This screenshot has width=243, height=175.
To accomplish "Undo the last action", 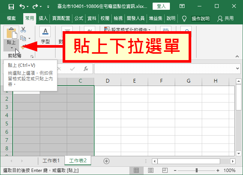I will [x=22, y=6].
